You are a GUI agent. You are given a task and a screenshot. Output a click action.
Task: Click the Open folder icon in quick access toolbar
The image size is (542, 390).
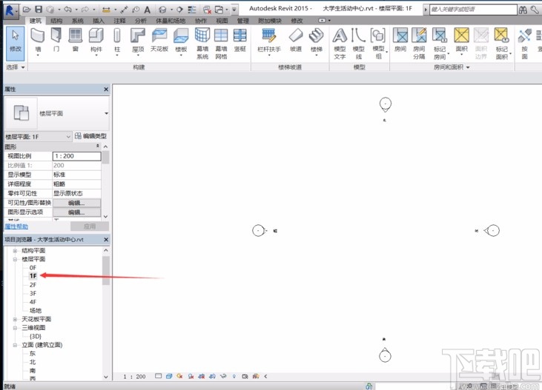[x=27, y=10]
